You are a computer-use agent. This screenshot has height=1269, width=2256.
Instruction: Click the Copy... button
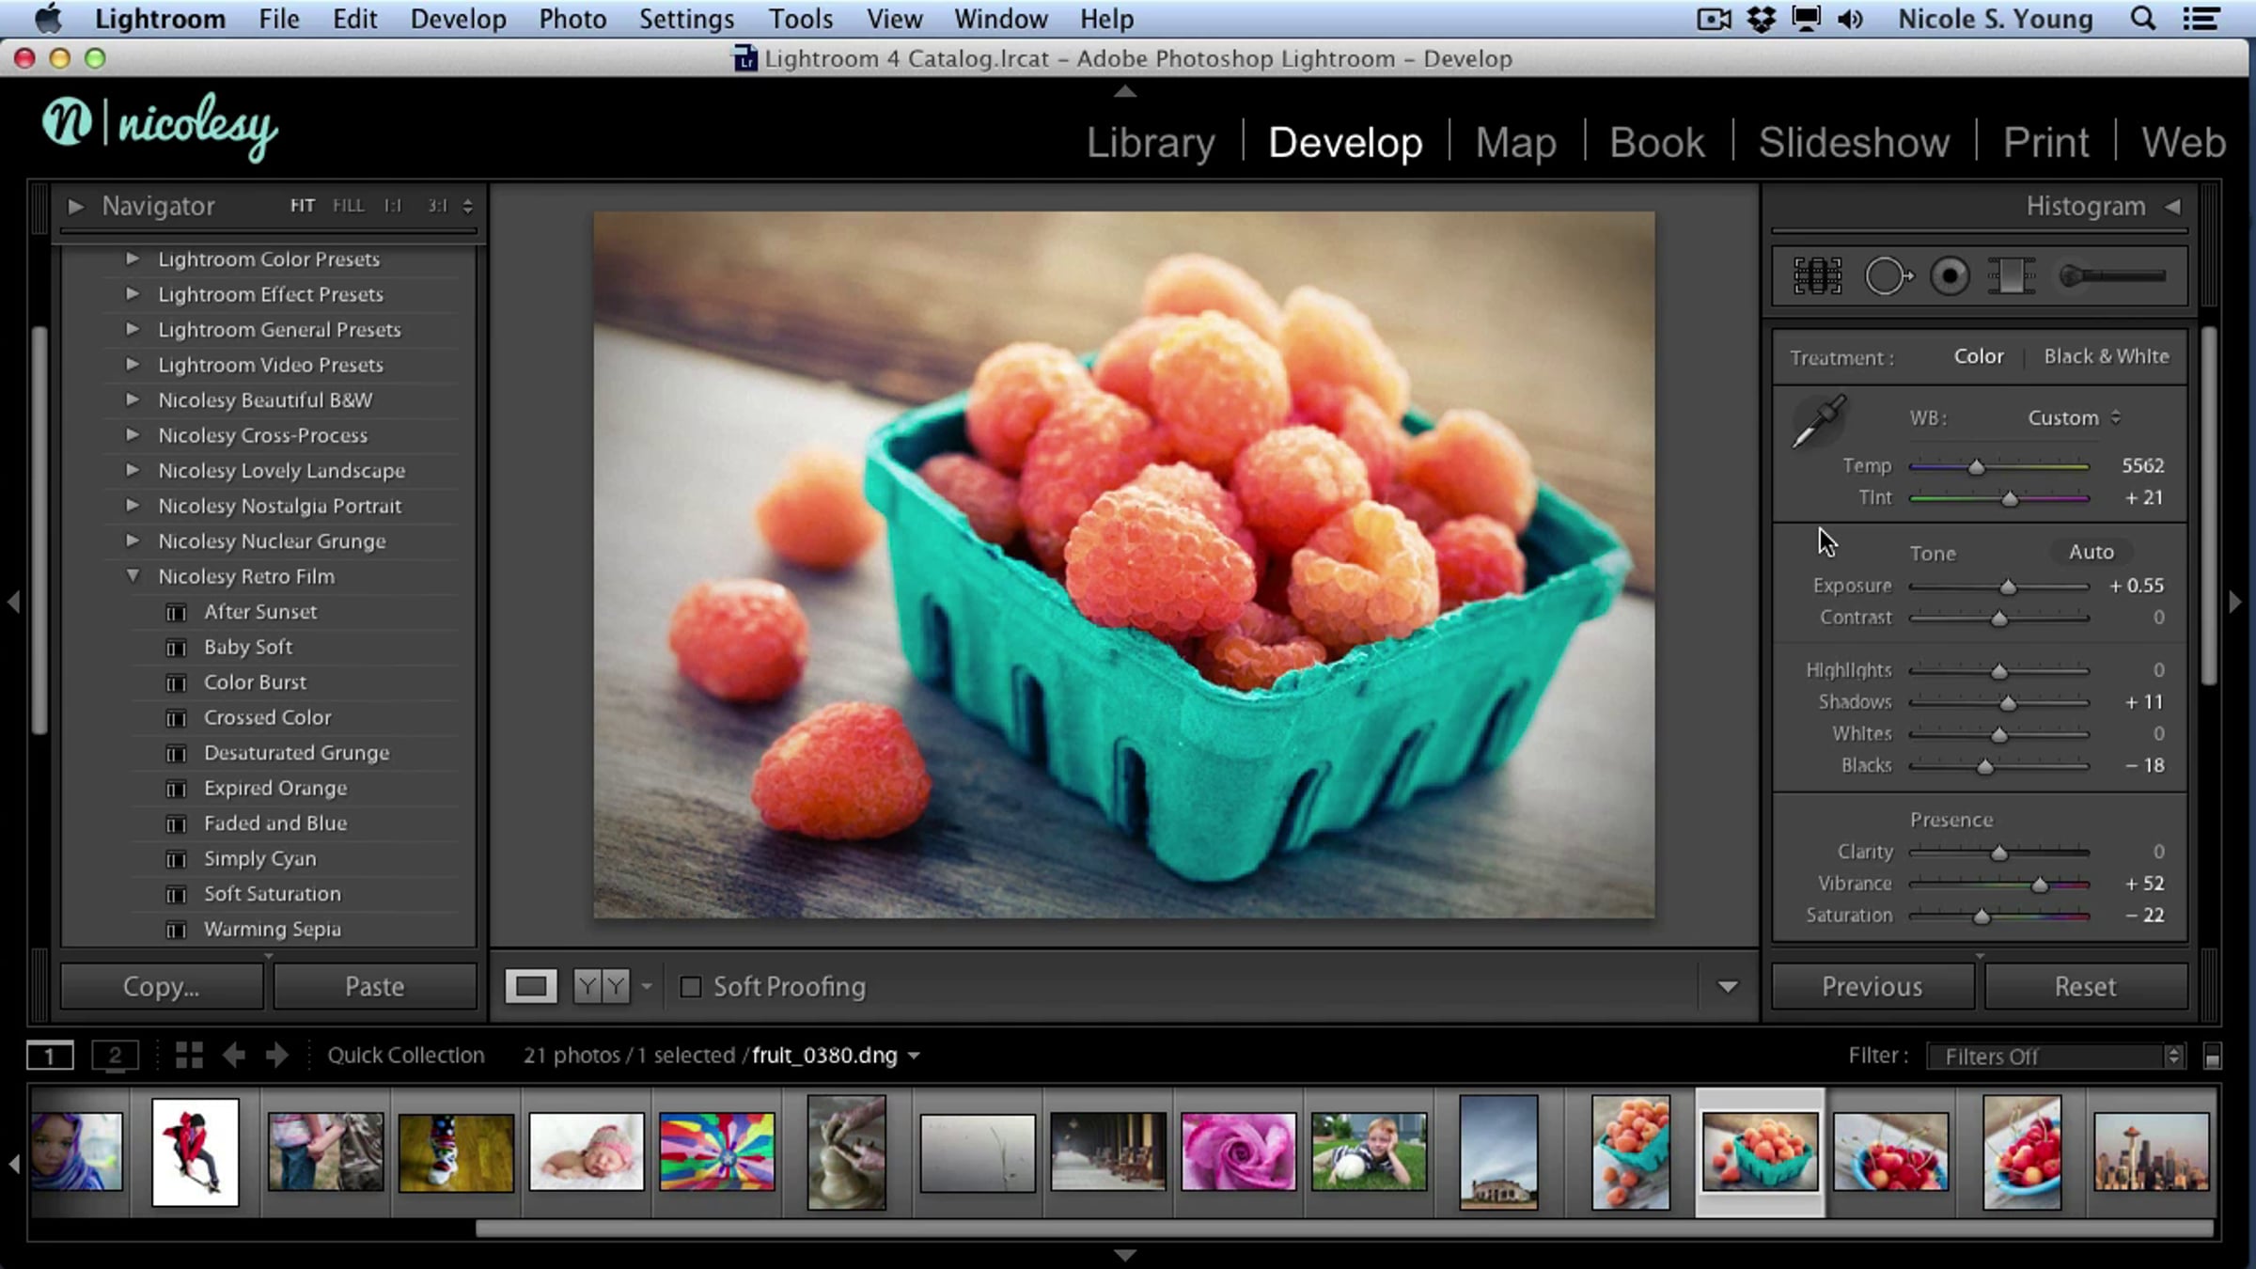[162, 986]
